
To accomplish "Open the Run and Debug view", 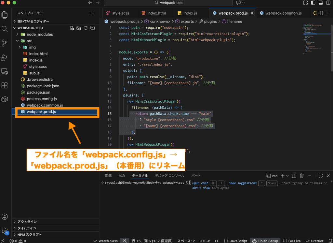I will point(5,57).
